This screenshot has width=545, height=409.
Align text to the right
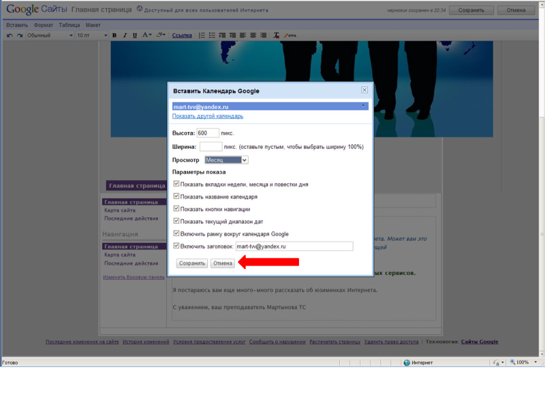(263, 36)
